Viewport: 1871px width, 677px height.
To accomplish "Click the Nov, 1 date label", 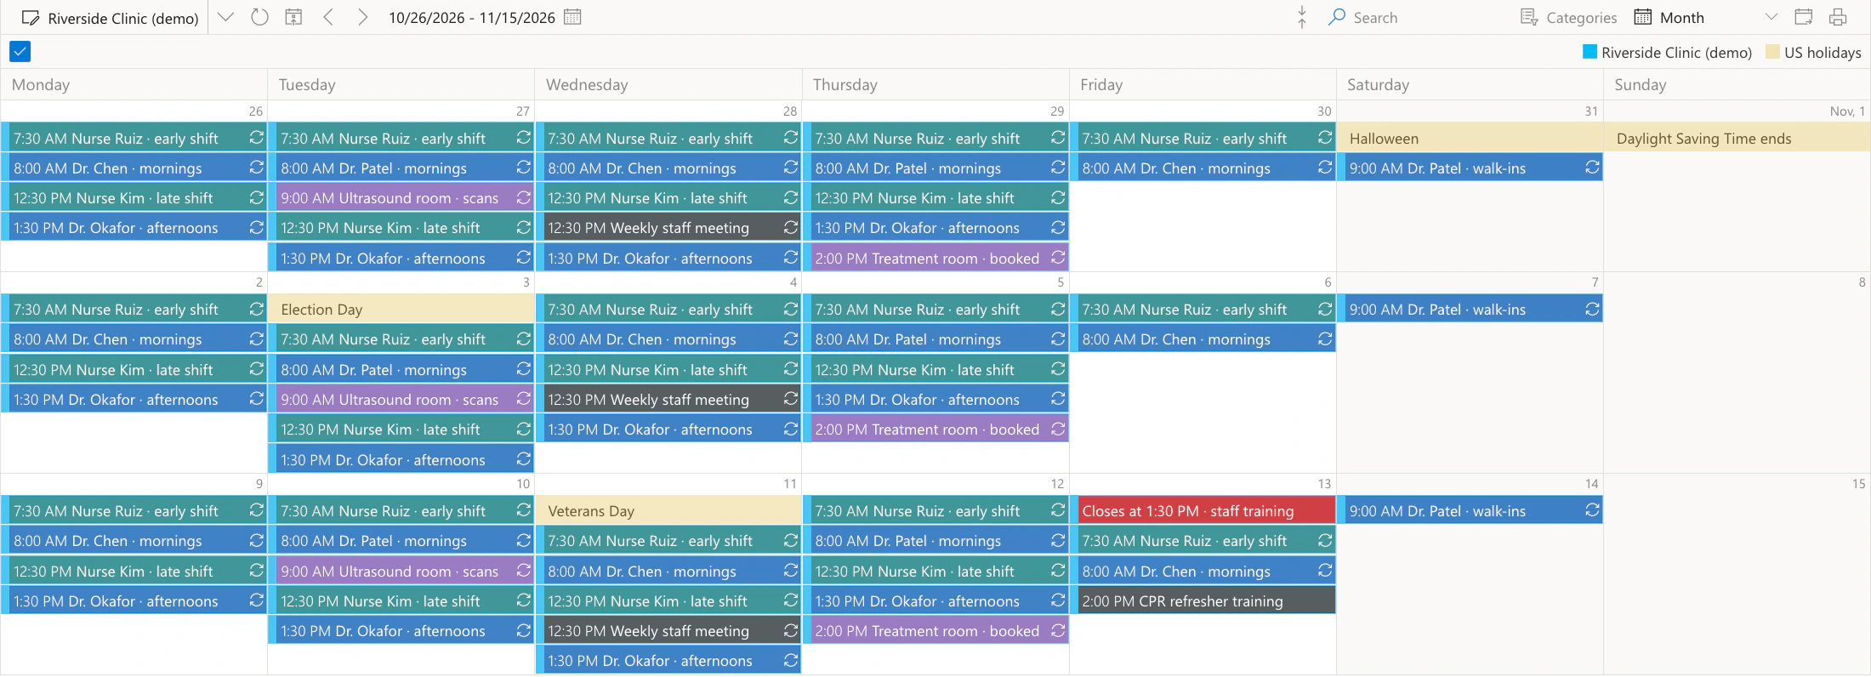I will tap(1847, 111).
